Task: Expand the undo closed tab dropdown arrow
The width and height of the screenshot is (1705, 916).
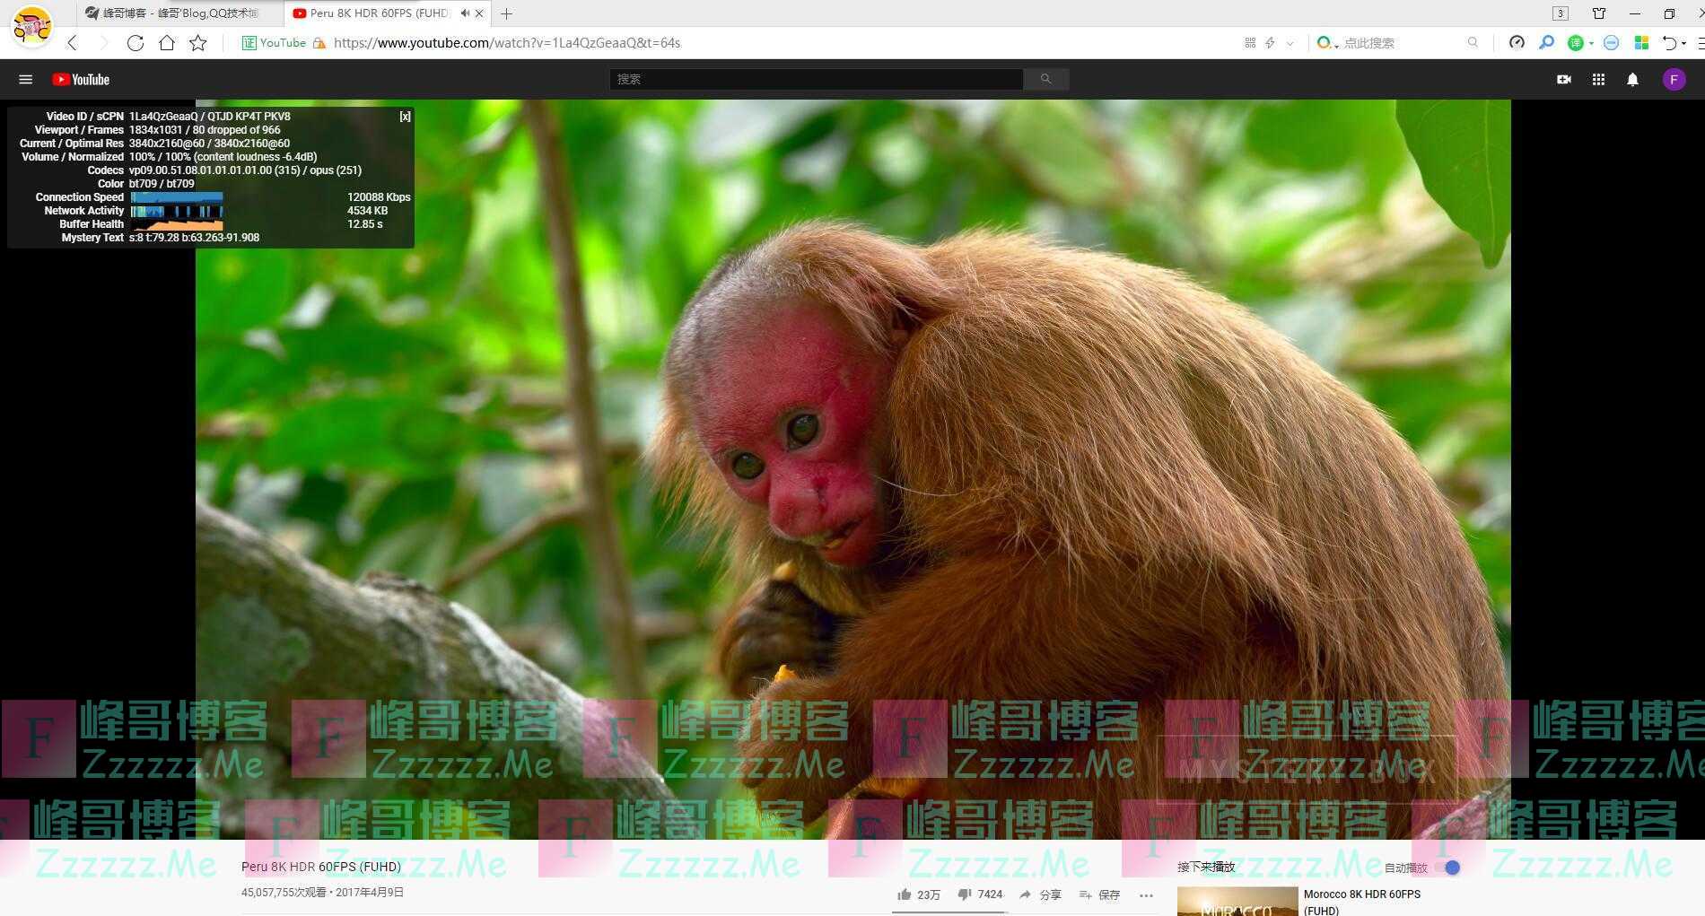Action: point(1683,43)
